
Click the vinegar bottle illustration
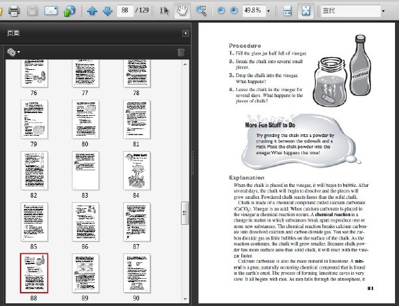[360, 65]
